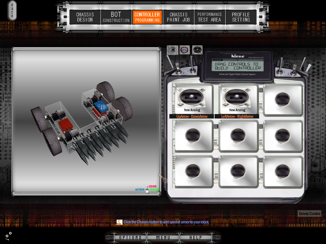Select the middle-row right empty controller slot
The height and width of the screenshot is (244, 326).
[x=283, y=135]
